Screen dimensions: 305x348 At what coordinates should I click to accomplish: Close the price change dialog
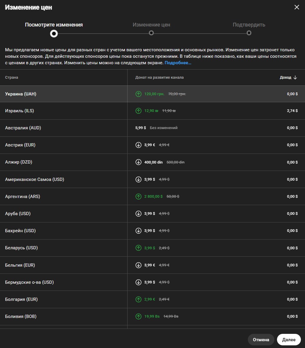click(296, 7)
